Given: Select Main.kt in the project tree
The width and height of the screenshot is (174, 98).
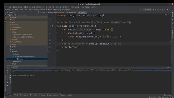Looking at the screenshot, I should tap(20, 59).
